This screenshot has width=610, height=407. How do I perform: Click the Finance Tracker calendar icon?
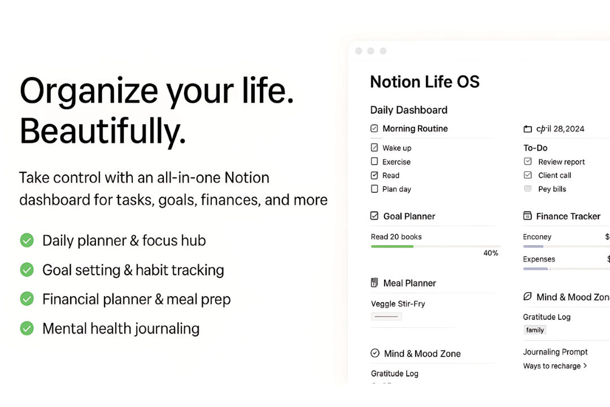pyautogui.click(x=527, y=216)
